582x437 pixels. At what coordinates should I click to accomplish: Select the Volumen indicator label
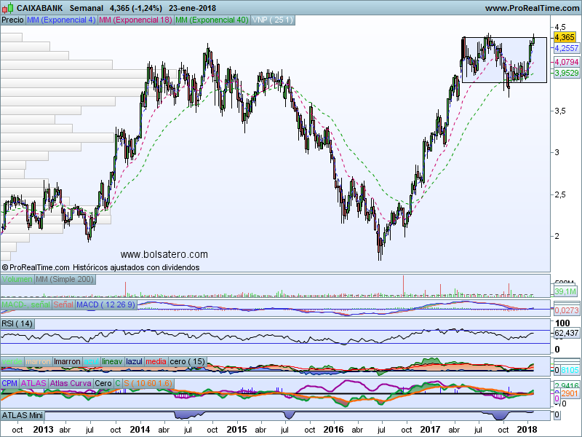tap(17, 280)
